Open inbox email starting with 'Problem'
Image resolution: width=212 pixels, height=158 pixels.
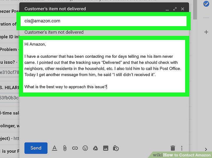point(9,50)
